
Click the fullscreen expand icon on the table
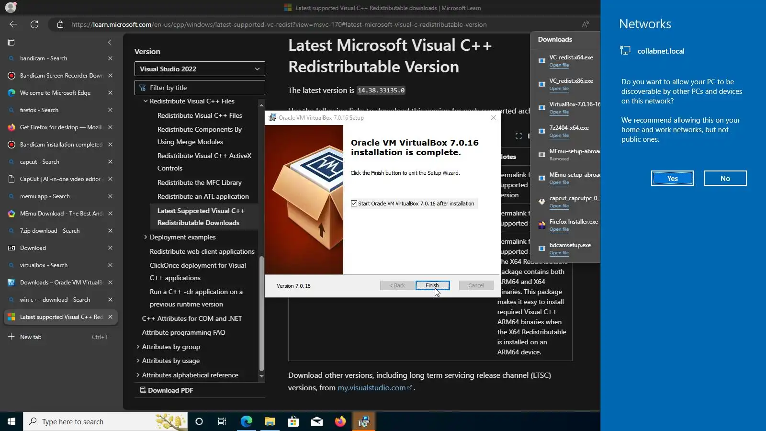click(x=518, y=136)
